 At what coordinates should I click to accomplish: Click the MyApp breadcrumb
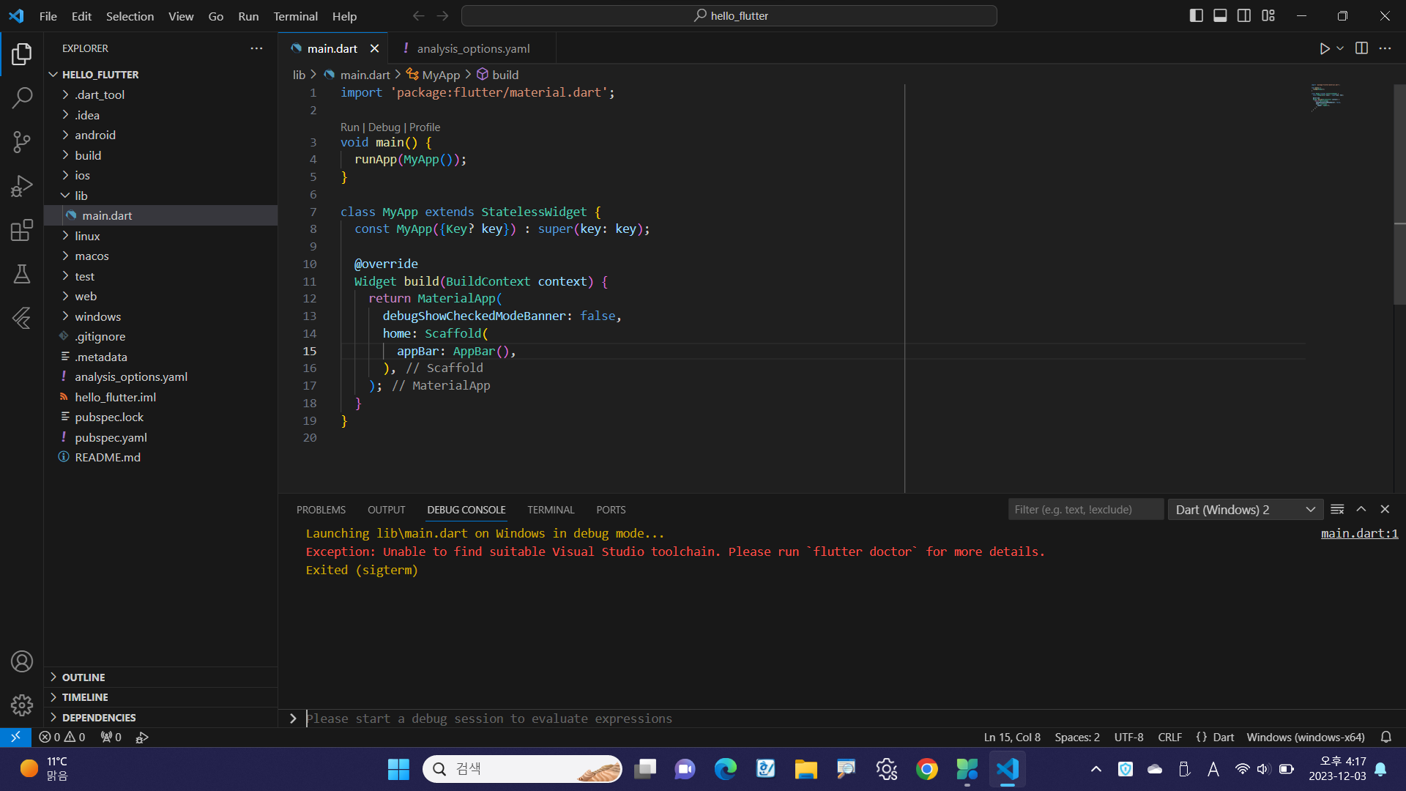point(434,75)
